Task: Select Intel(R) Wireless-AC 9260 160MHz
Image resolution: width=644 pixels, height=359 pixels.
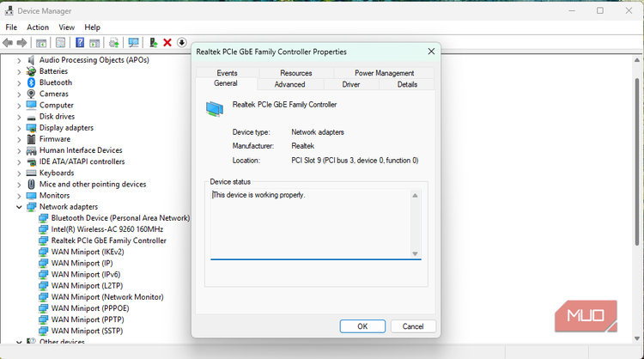Action: coord(106,229)
